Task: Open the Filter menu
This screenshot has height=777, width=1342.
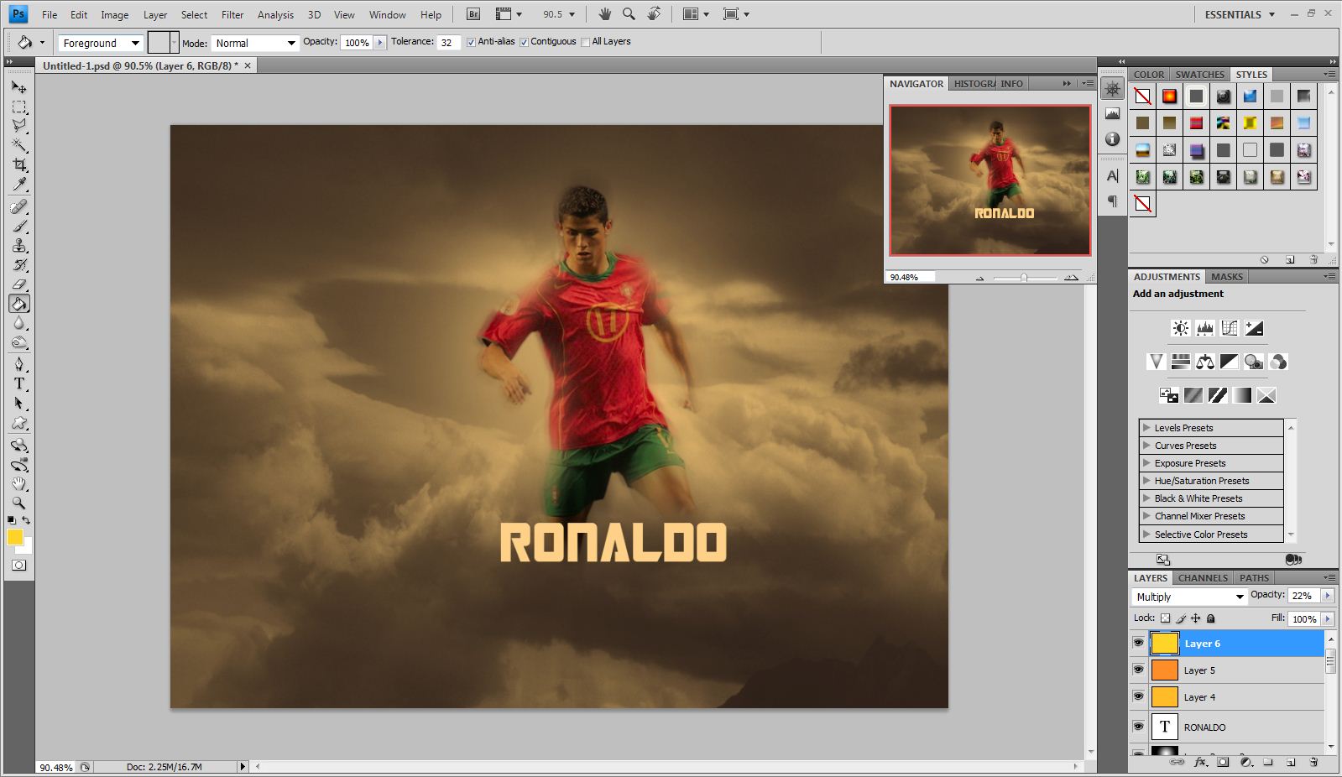Action: 232,14
